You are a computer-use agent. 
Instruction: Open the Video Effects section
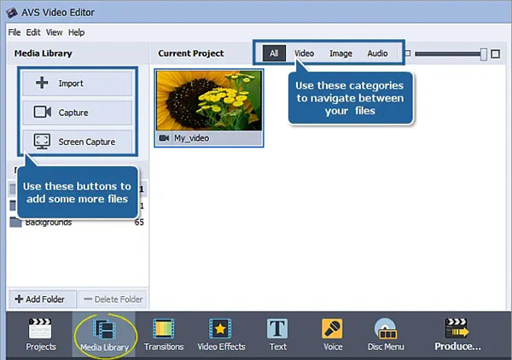(x=221, y=334)
